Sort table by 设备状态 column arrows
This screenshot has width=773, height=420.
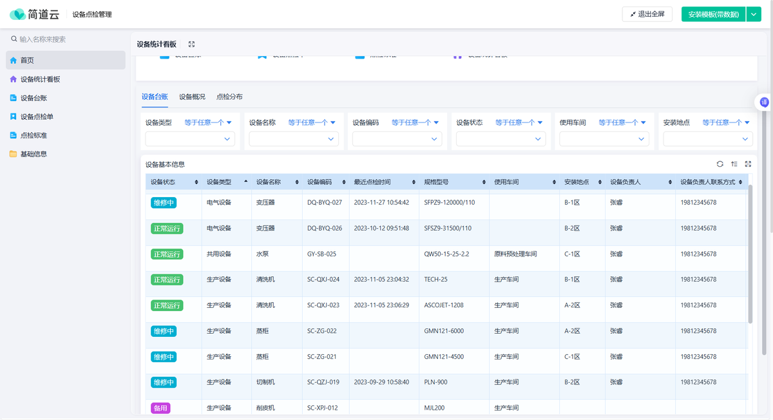pos(197,182)
